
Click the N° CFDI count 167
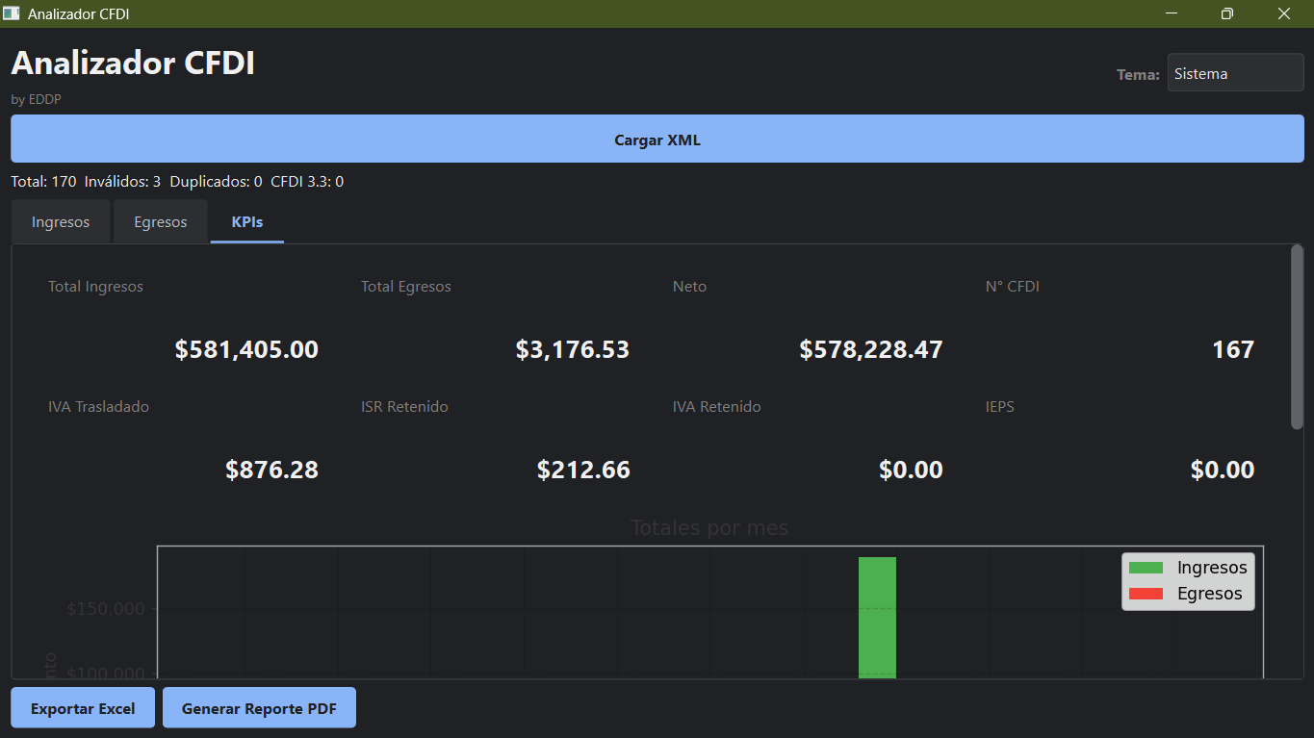tap(1233, 349)
